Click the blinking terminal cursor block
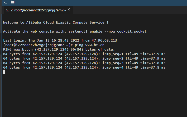 click(4, 72)
